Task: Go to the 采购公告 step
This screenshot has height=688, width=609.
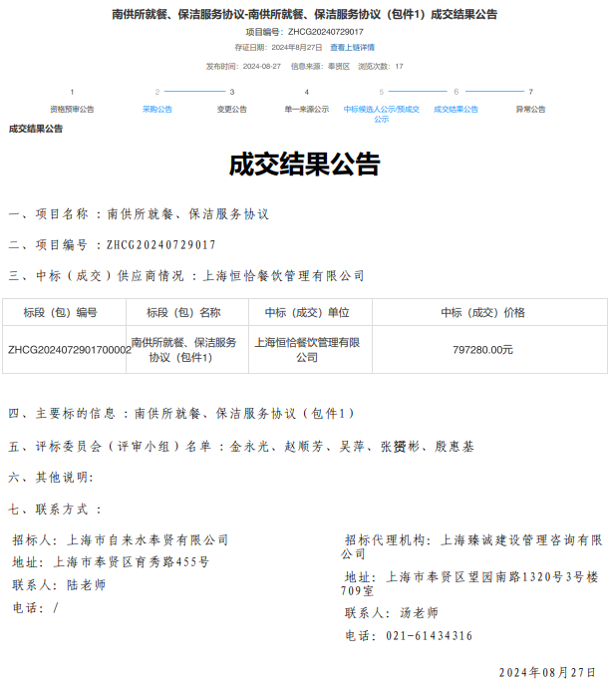Action: (x=156, y=109)
